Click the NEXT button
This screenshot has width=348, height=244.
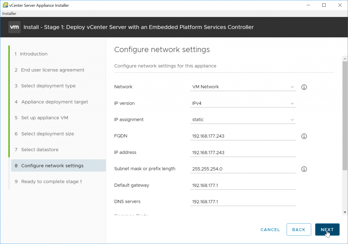tap(327, 230)
